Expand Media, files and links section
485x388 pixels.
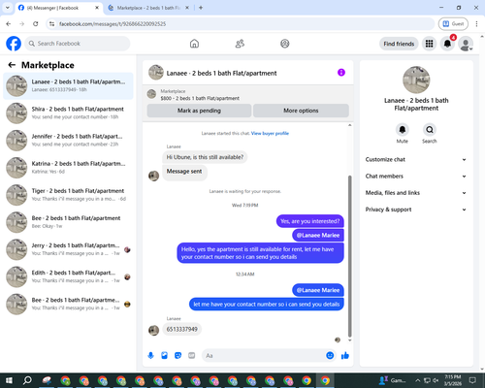click(x=416, y=193)
